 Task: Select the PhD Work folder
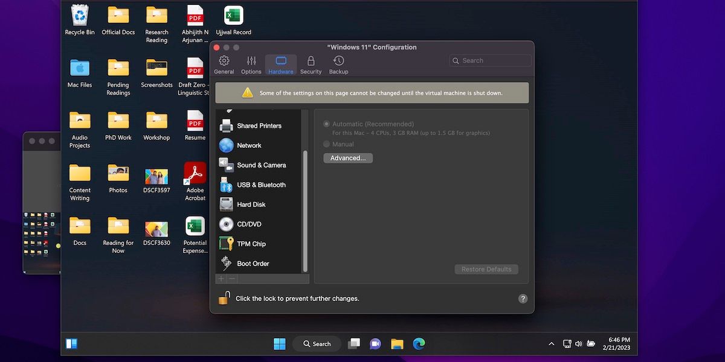[x=118, y=125]
